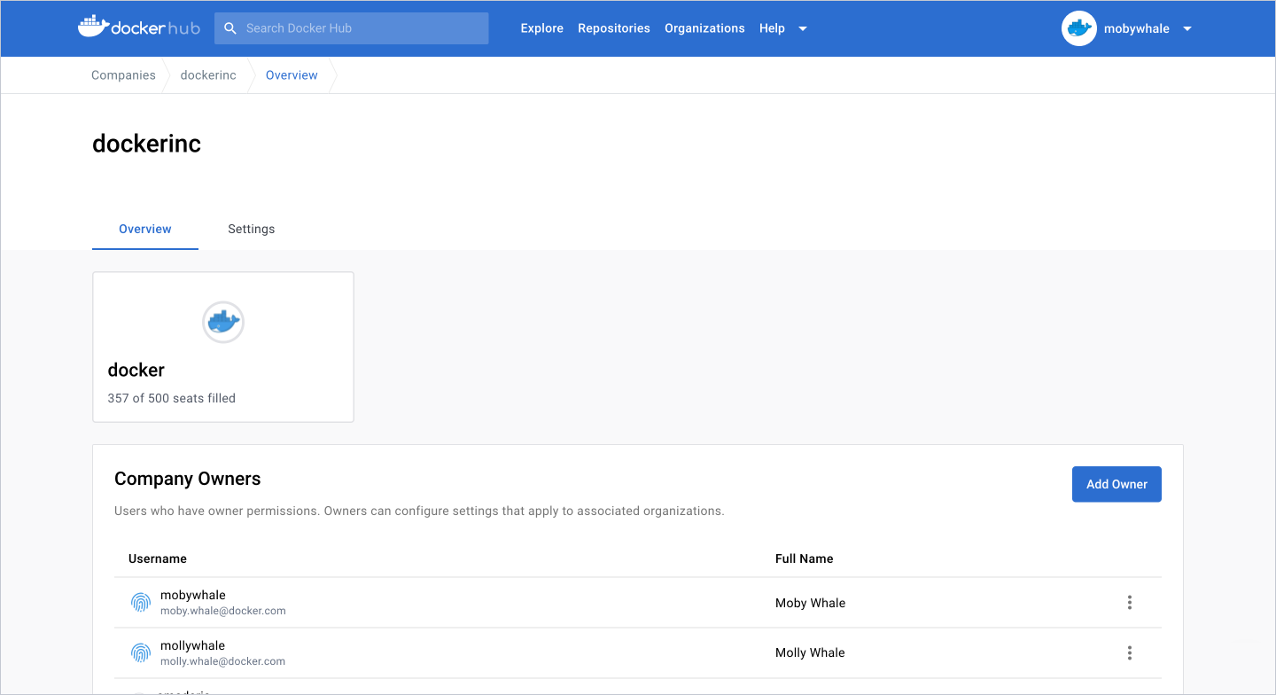The image size is (1276, 695).
Task: Select the mobywhale username in the owners table
Action: 193,595
